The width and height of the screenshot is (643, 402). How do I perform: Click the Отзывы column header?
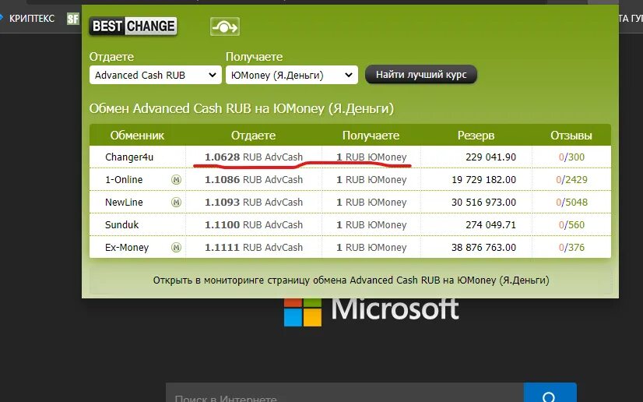point(571,136)
